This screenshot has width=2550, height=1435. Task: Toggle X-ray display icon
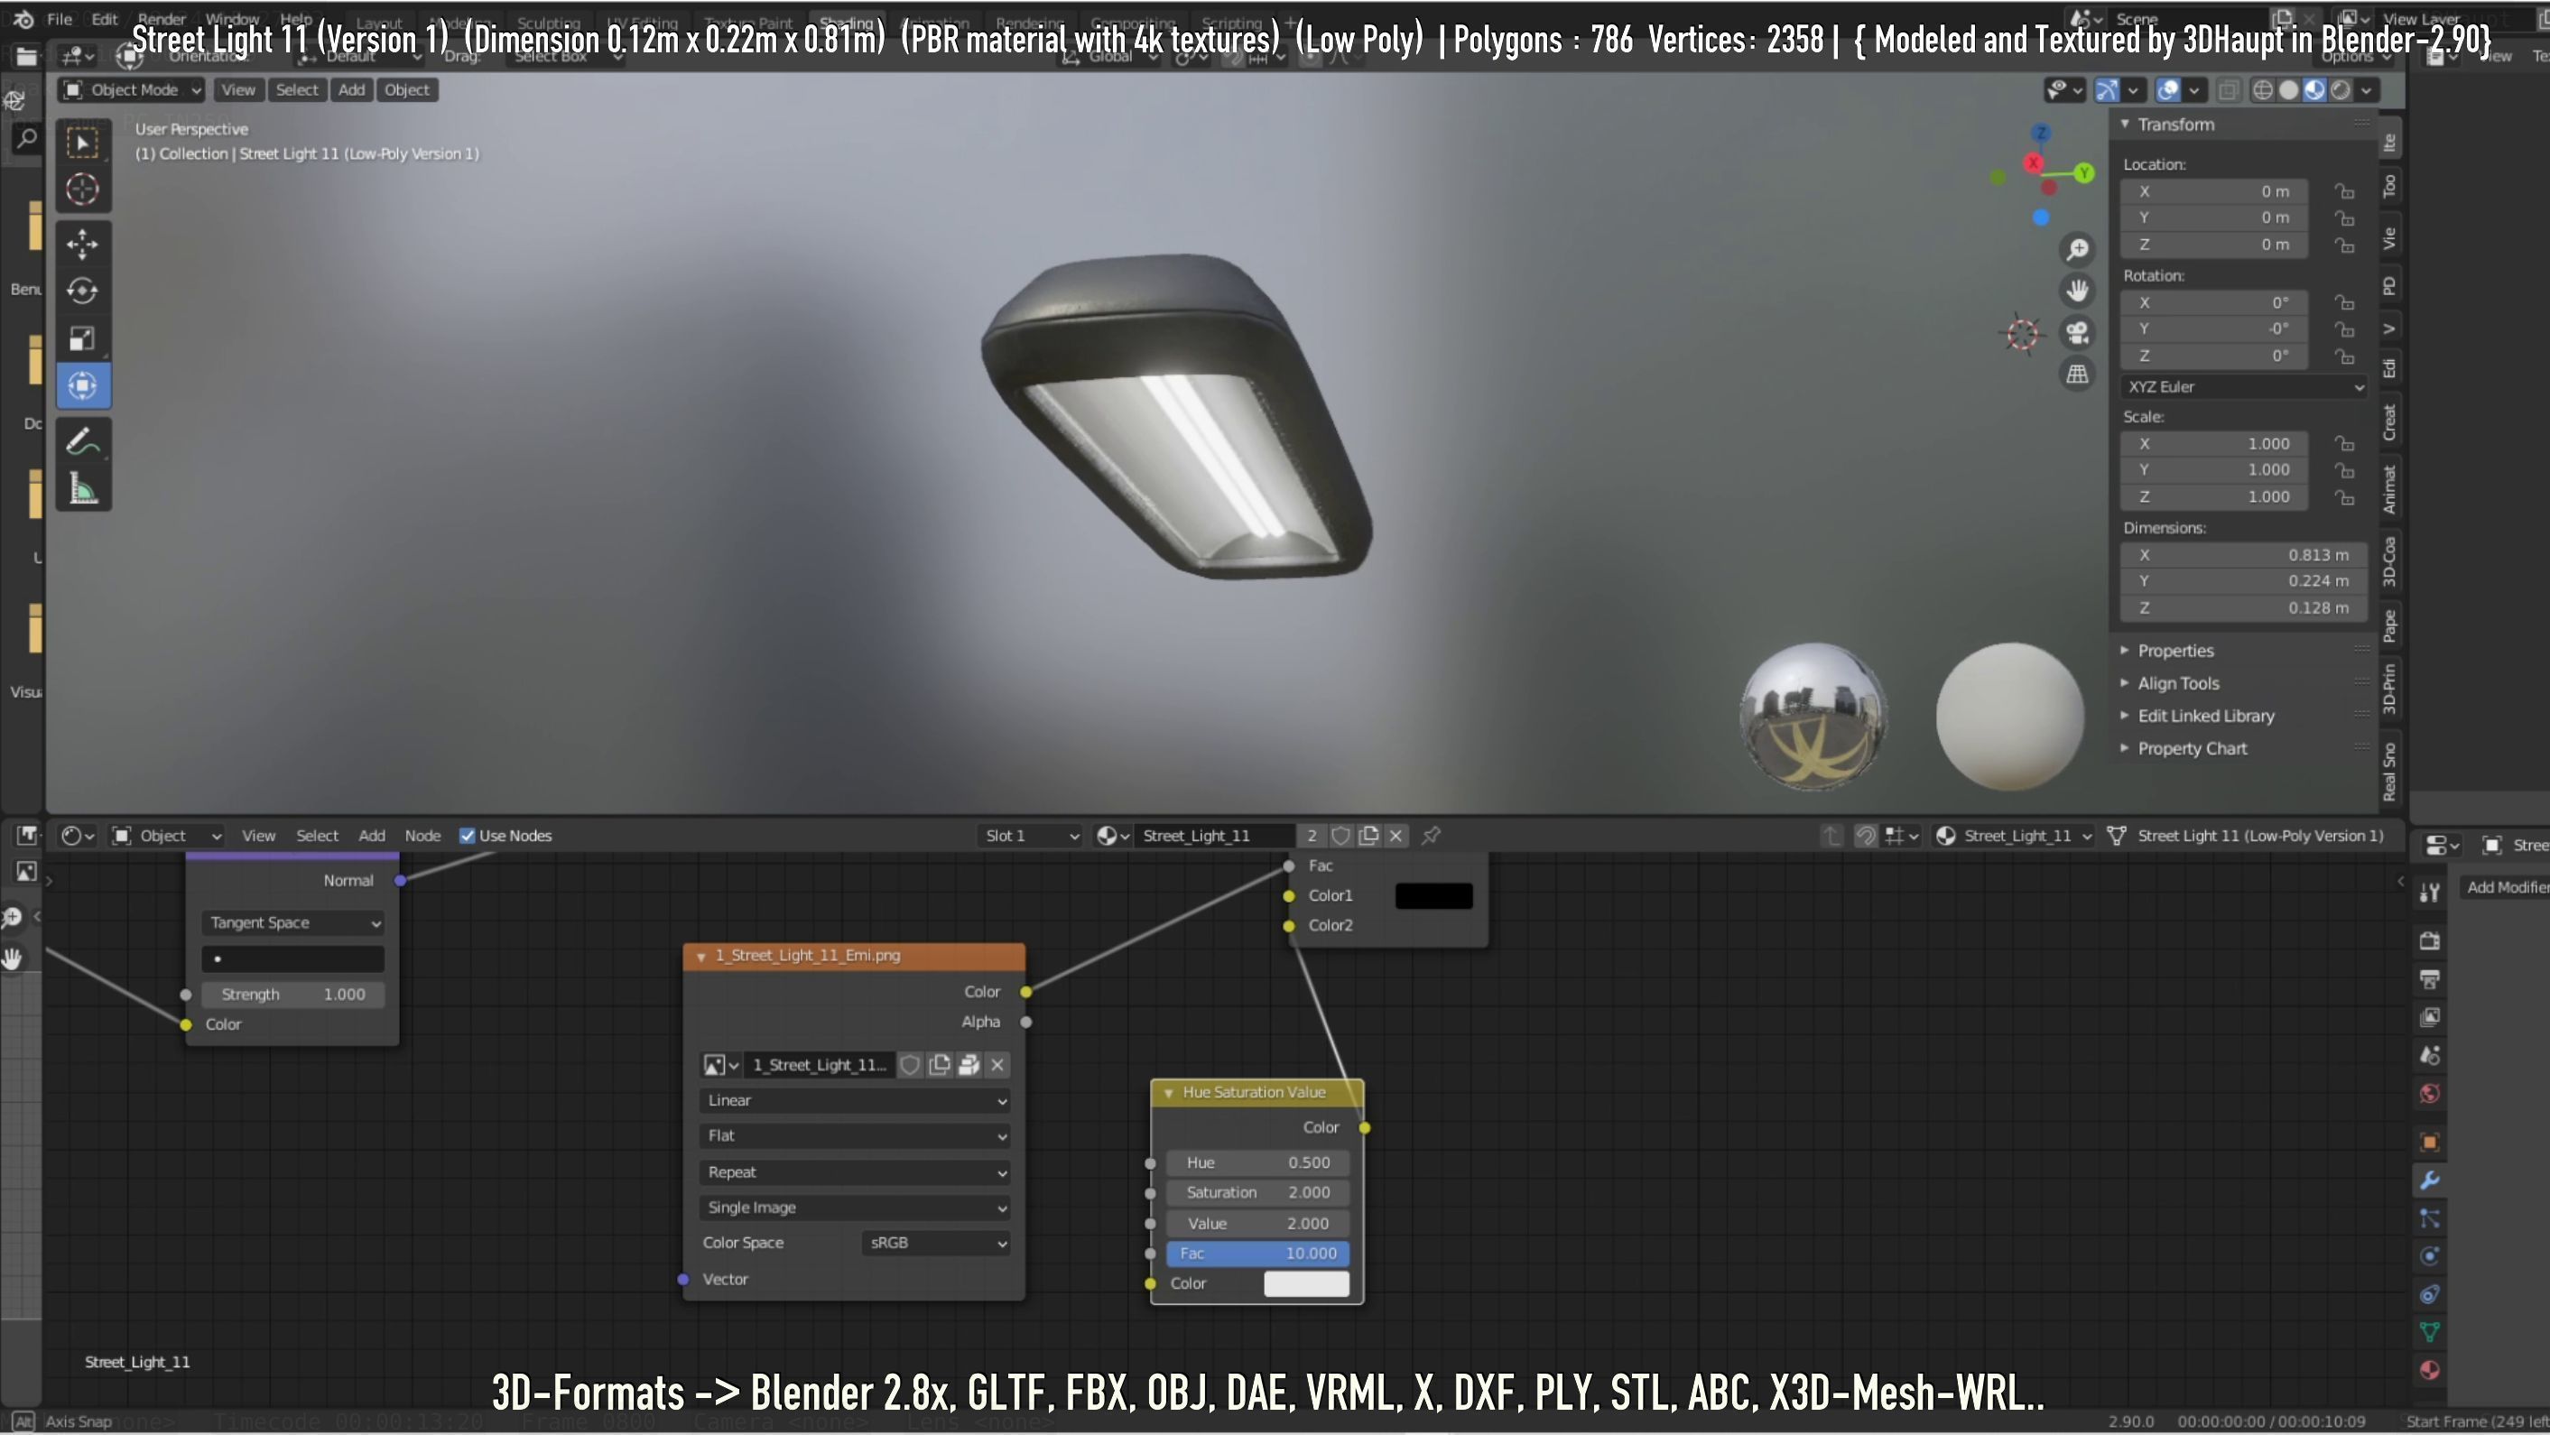pyautogui.click(x=2227, y=90)
